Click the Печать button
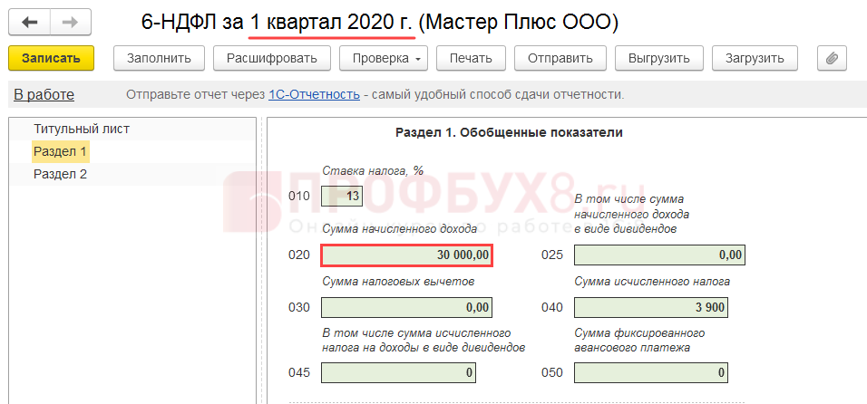This screenshot has width=867, height=404. pyautogui.click(x=470, y=59)
